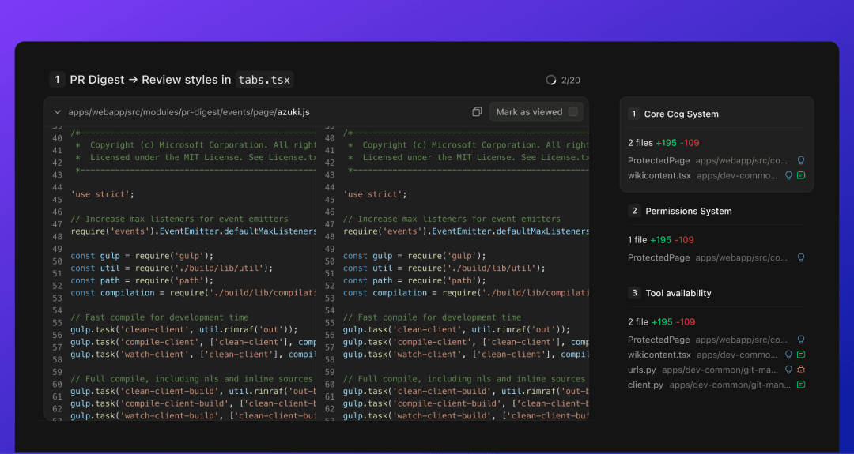Click "const util = require('./build/lib/util')" in right pane
Viewport: 854px width, 454px height.
pos(444,268)
